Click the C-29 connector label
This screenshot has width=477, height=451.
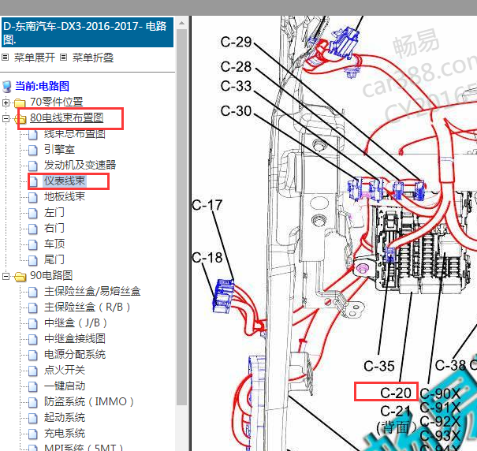236,42
